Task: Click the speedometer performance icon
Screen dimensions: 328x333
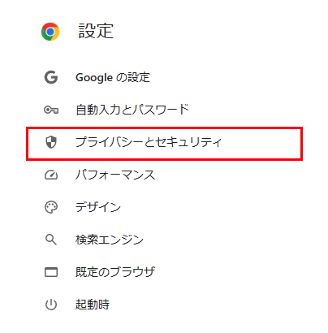Action: (x=51, y=175)
